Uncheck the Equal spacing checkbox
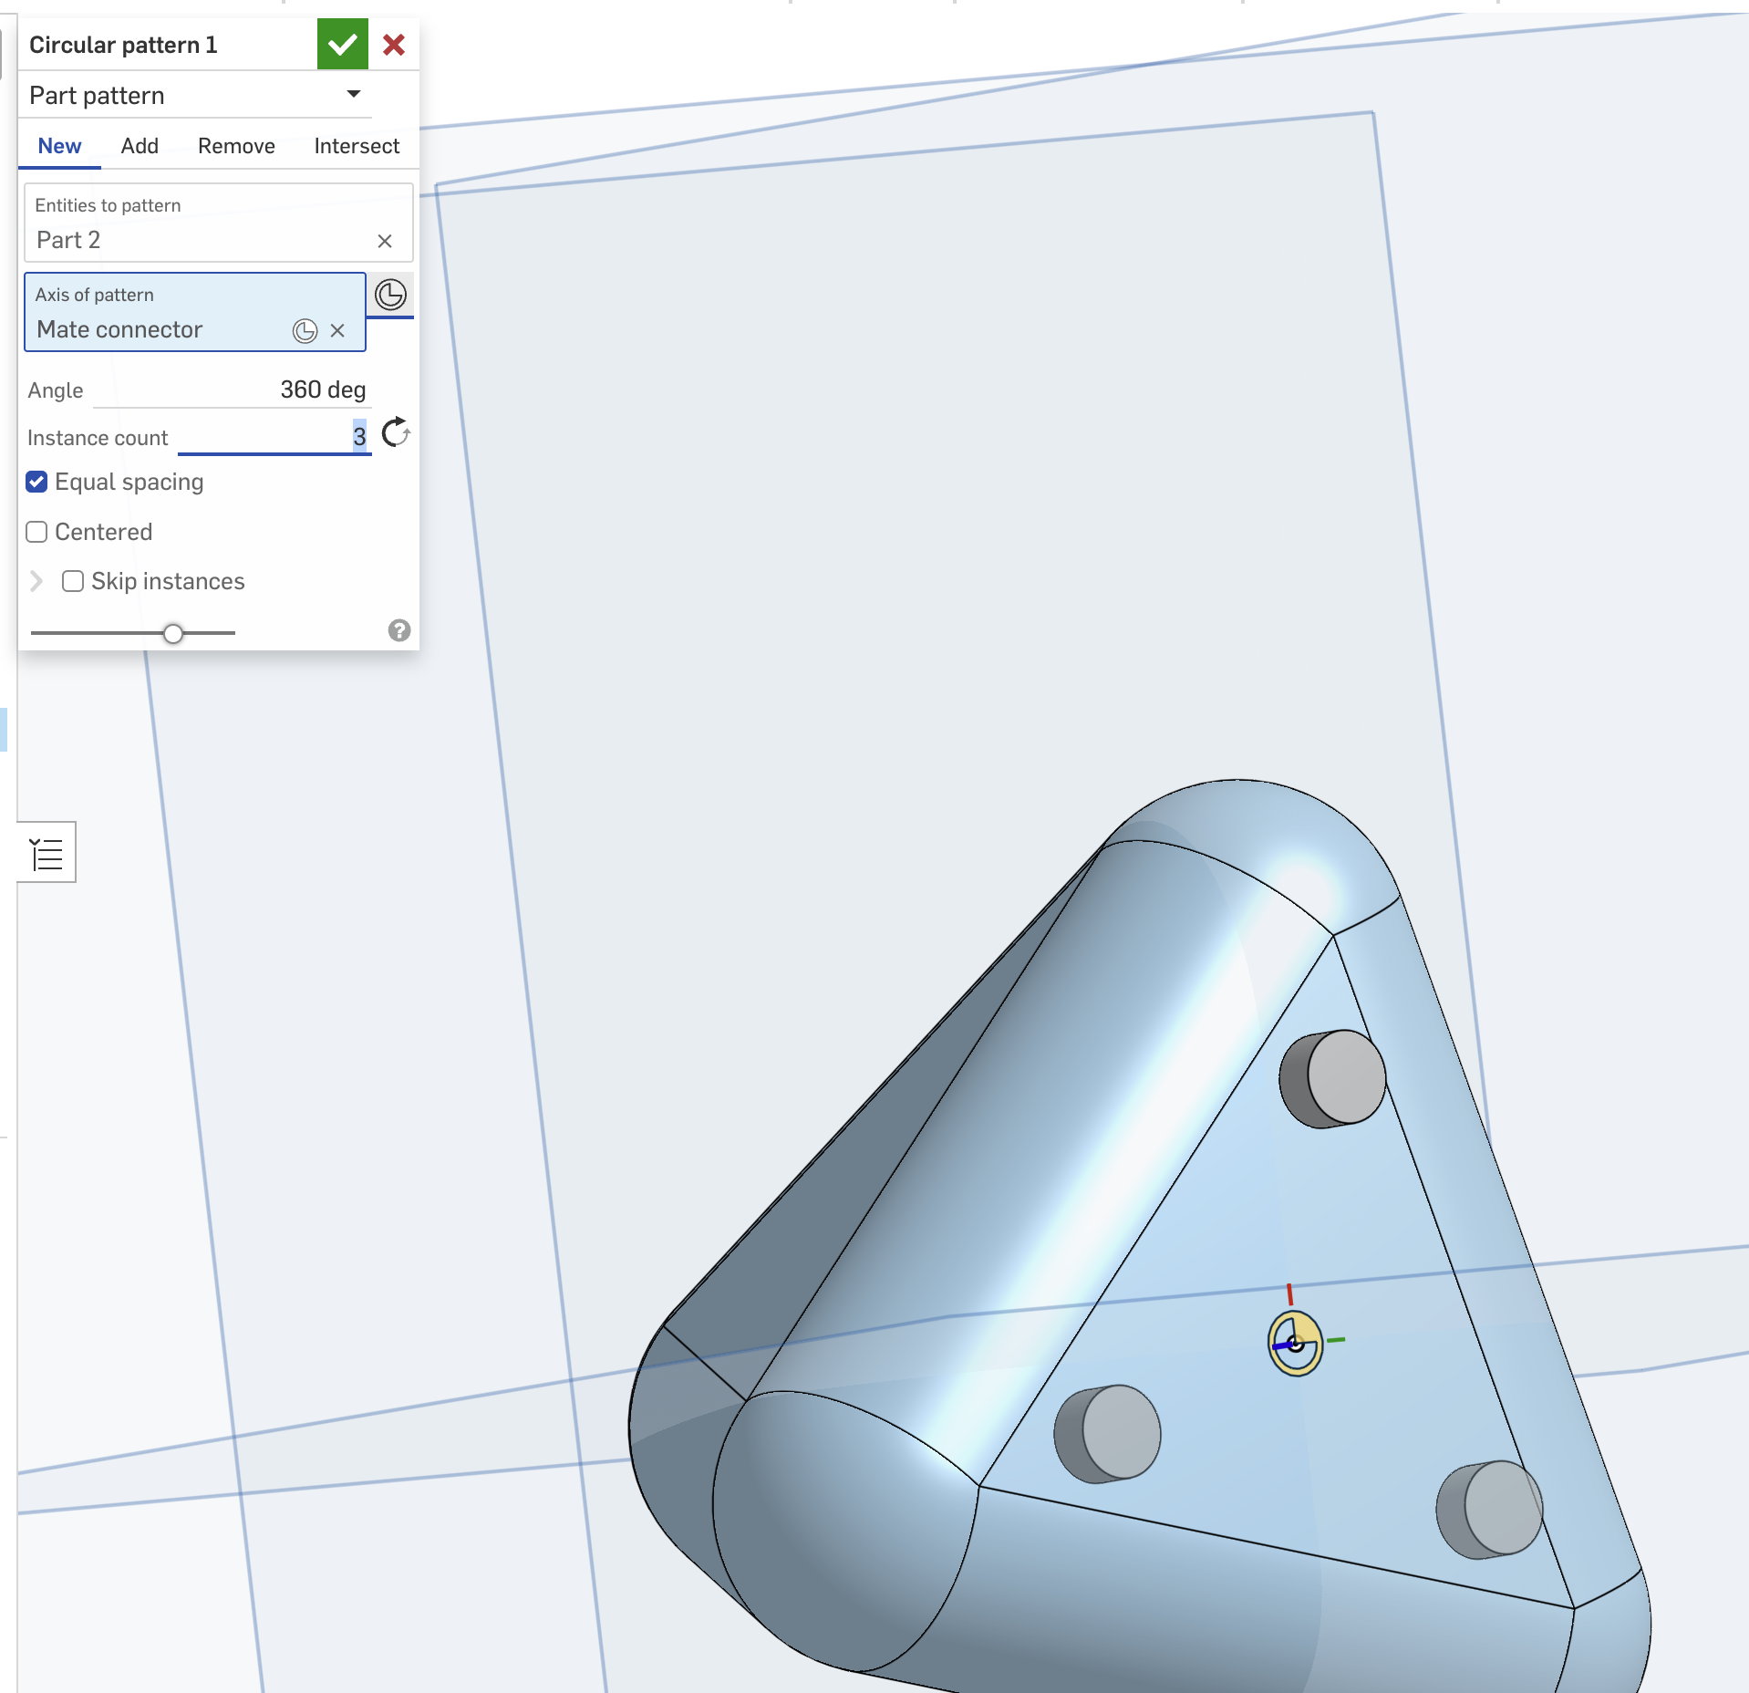 pyautogui.click(x=36, y=483)
